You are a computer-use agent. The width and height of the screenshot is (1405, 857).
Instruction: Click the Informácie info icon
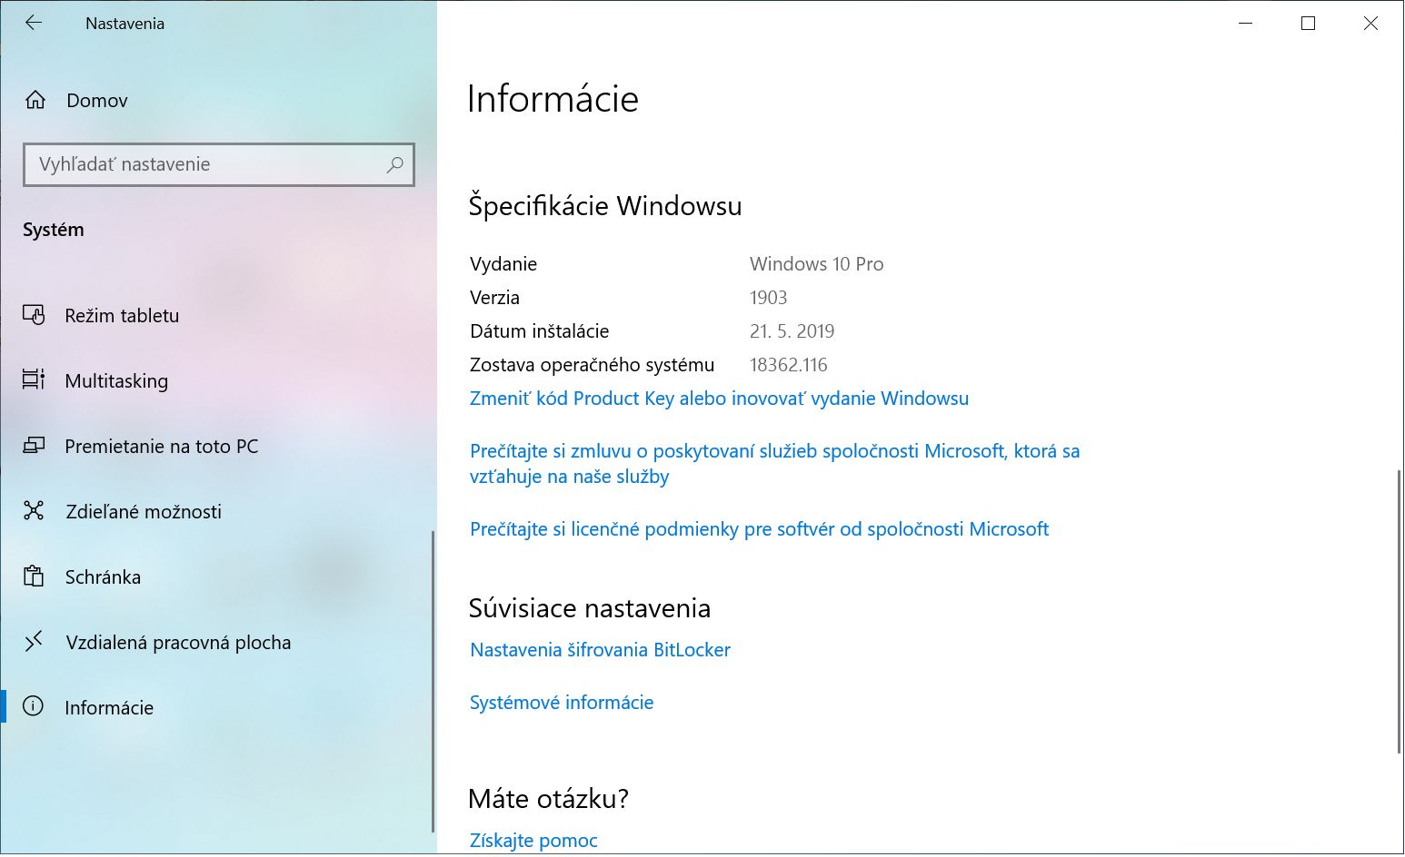click(x=34, y=706)
